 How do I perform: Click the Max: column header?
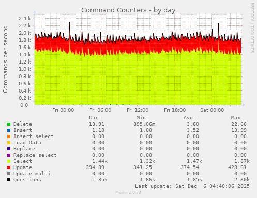pos(237,118)
